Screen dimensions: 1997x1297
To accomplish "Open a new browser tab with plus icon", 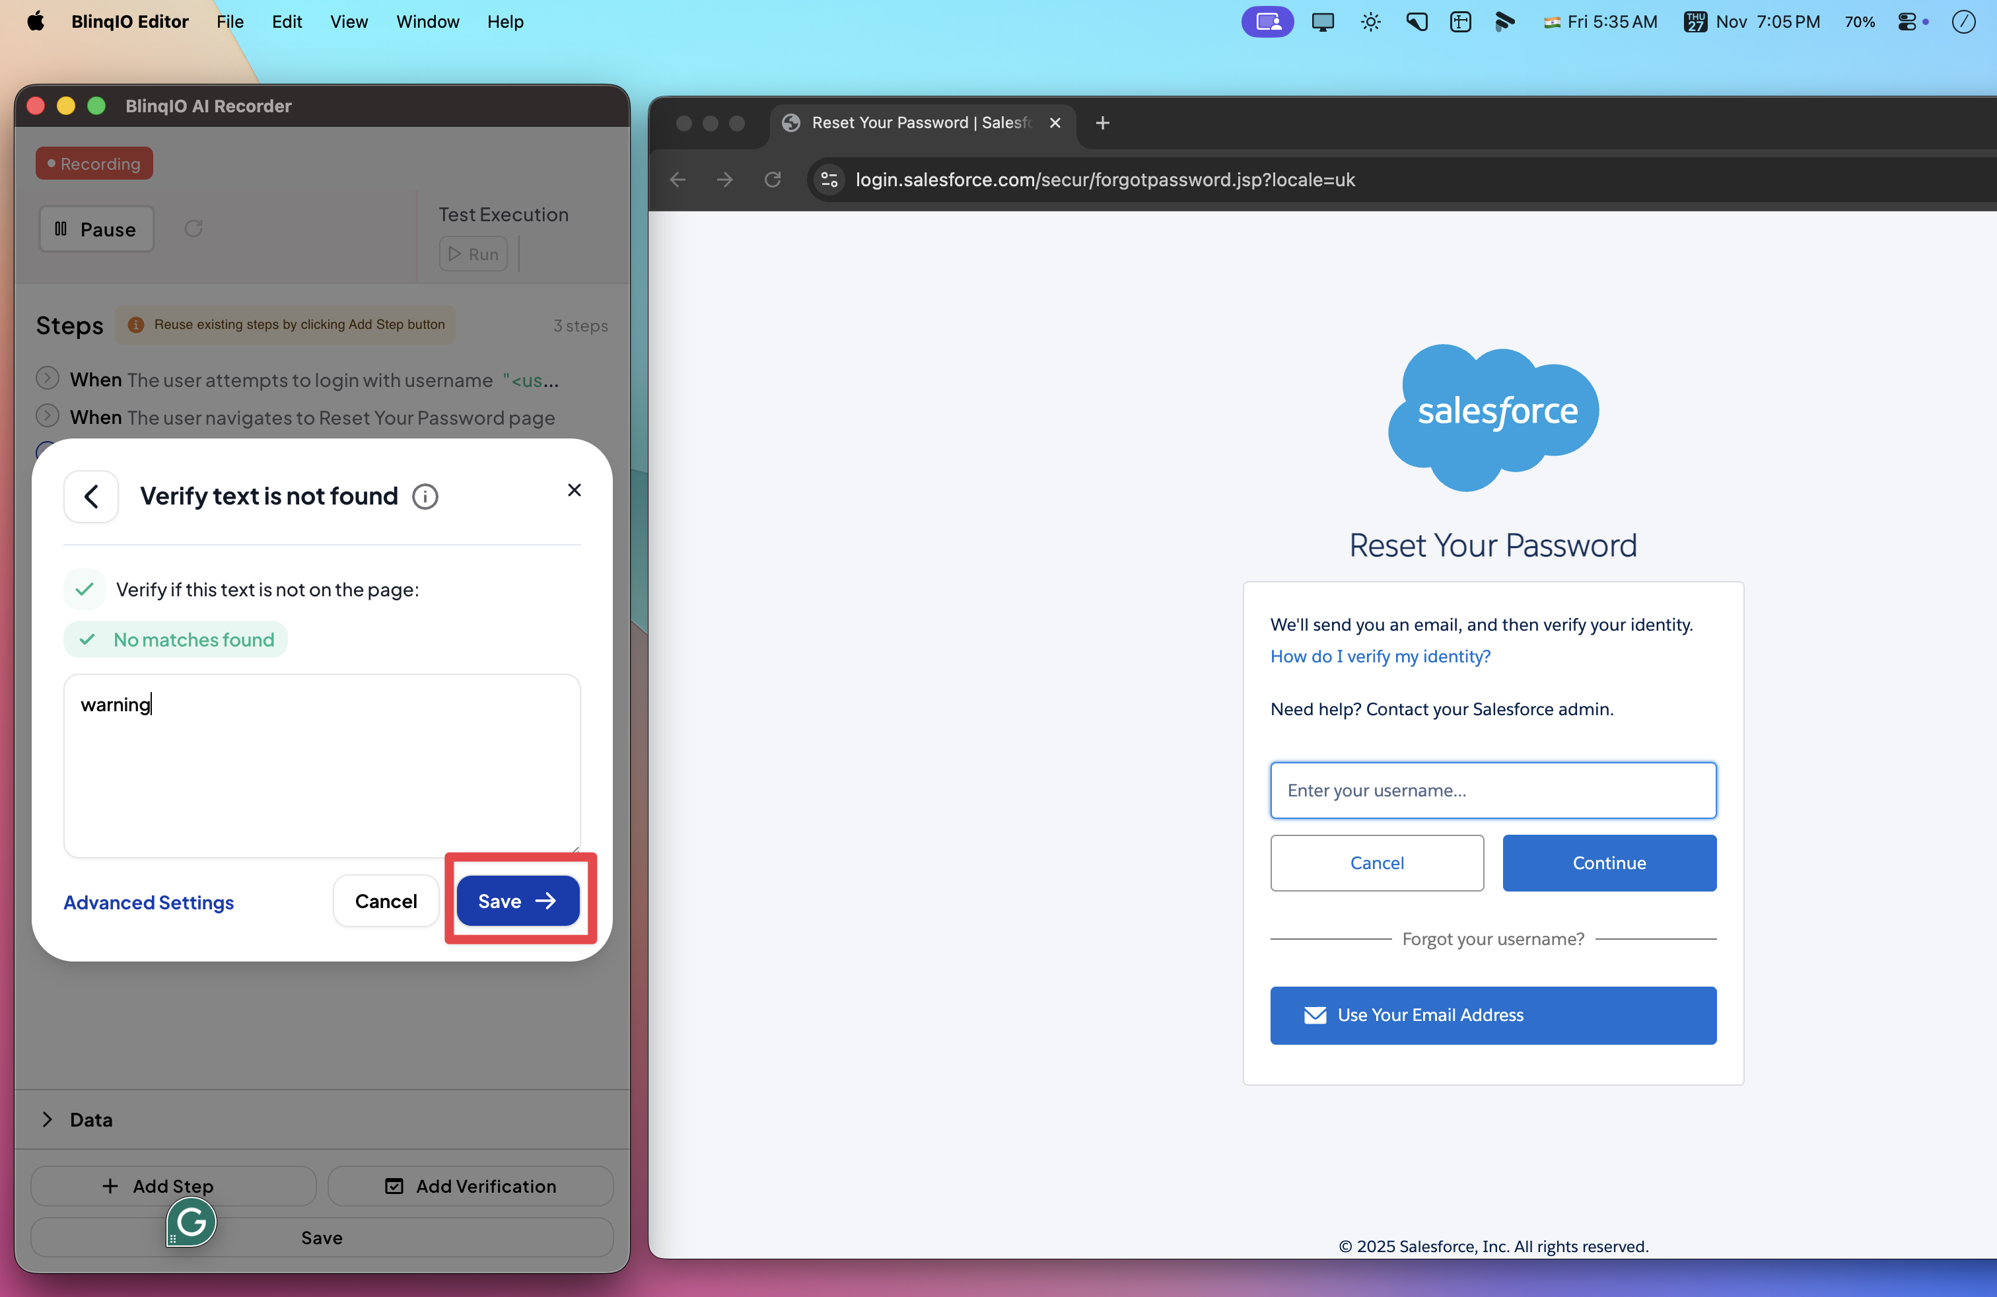I will [x=1103, y=123].
